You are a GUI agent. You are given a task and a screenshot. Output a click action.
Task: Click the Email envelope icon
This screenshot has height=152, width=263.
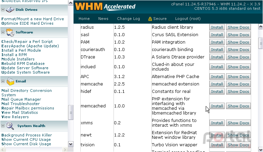pos(11,81)
